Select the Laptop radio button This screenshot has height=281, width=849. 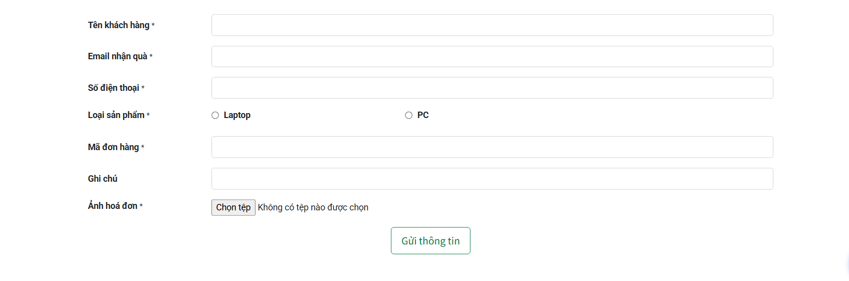pos(215,115)
